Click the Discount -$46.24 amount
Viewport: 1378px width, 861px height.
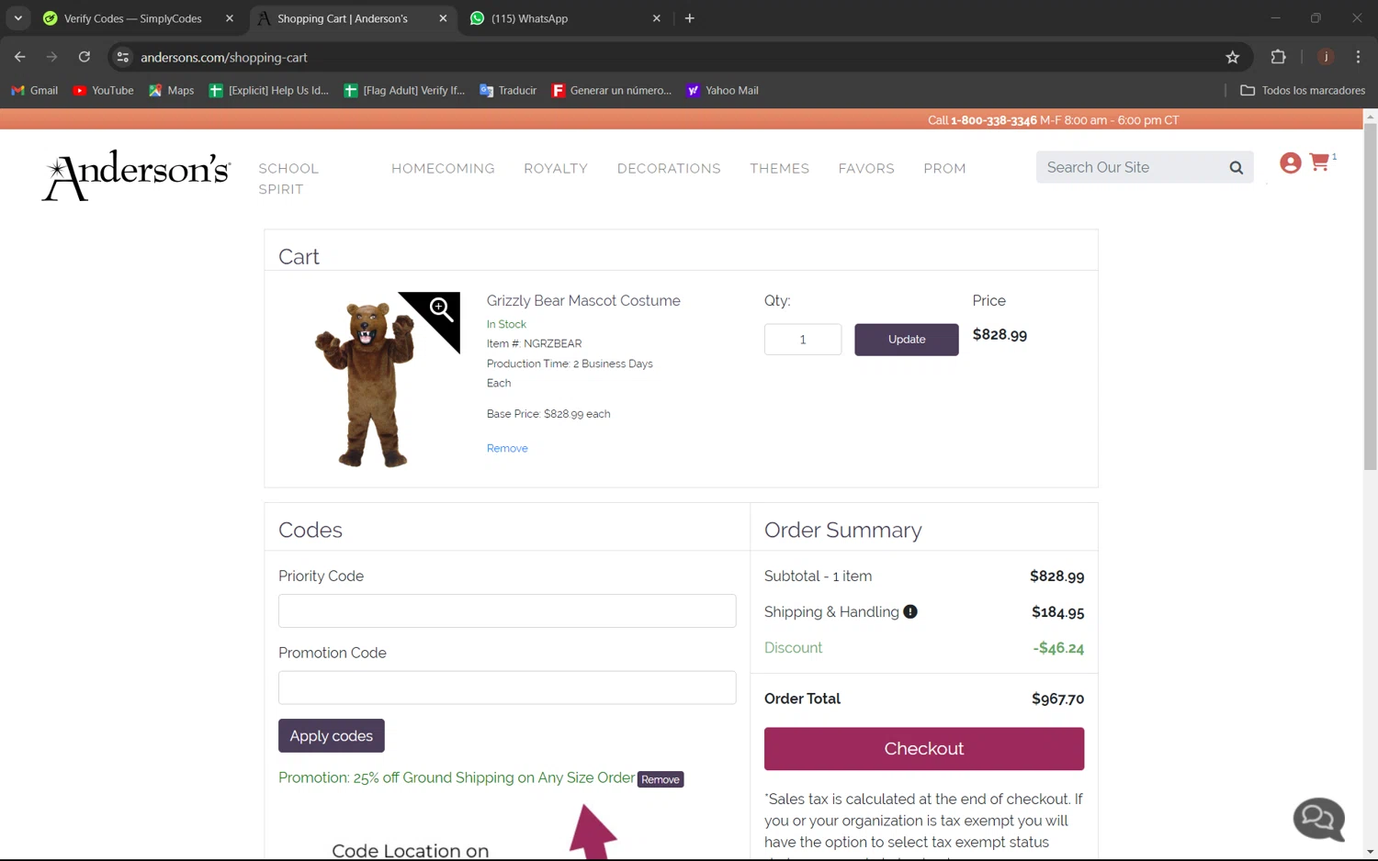tap(1057, 648)
